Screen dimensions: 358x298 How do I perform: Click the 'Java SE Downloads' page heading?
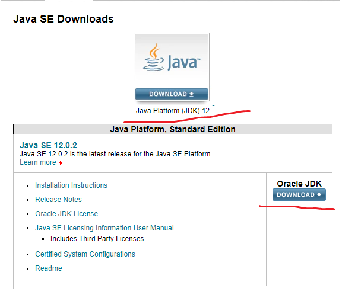tap(64, 19)
